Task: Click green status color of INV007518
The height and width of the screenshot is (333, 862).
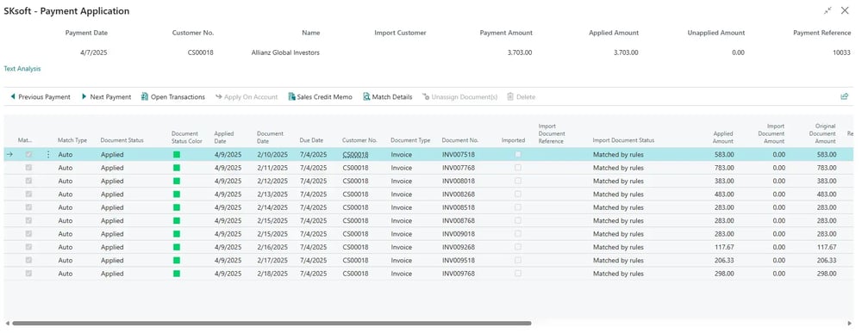Action: [x=177, y=155]
